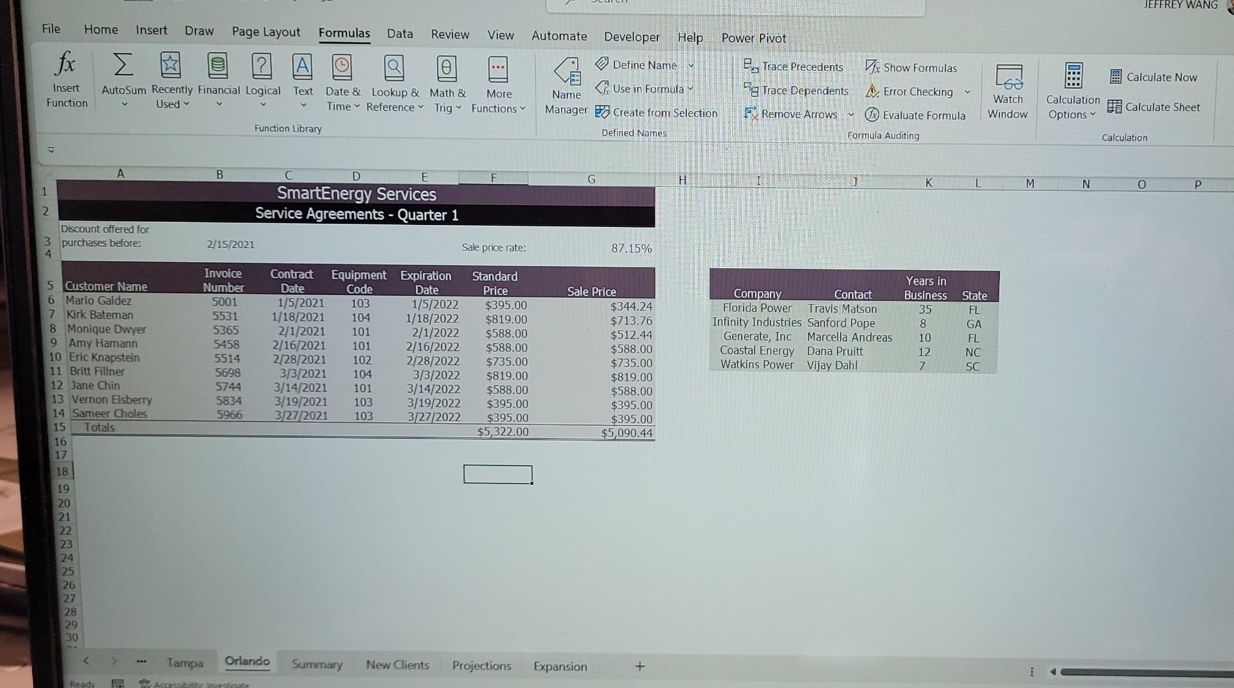
Task: Click Trace Dependents
Action: tap(796, 91)
